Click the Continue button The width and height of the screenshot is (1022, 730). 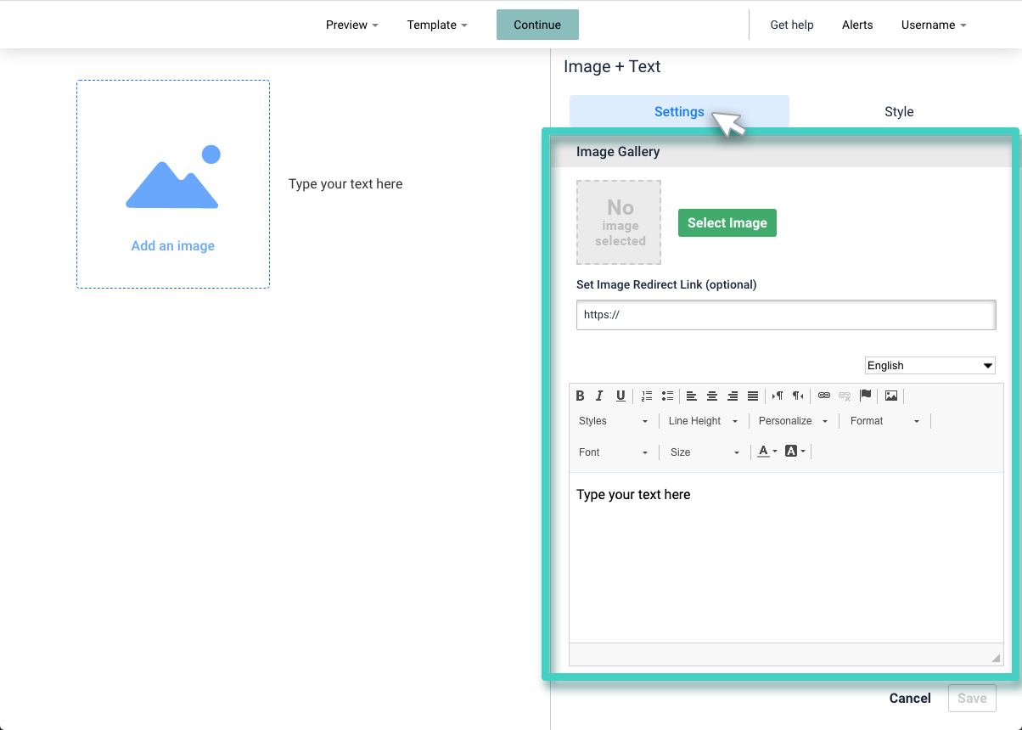[537, 25]
